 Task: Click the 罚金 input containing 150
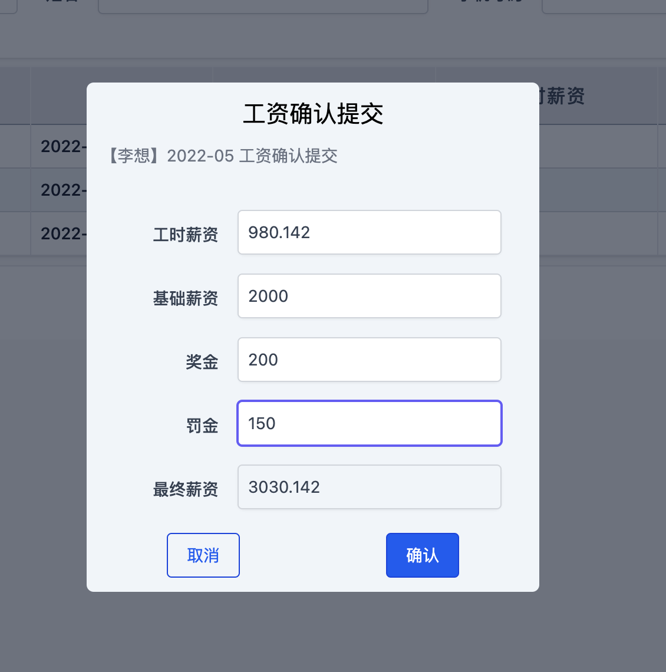(369, 423)
